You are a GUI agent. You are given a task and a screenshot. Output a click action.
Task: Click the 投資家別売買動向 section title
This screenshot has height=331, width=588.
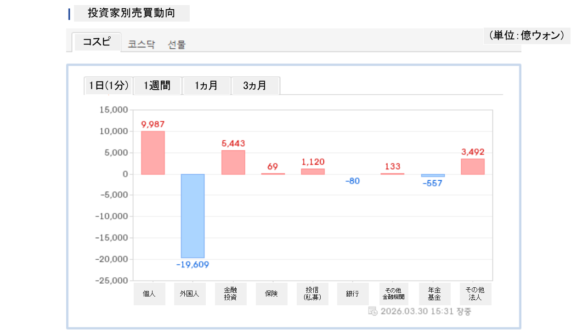[x=131, y=13]
